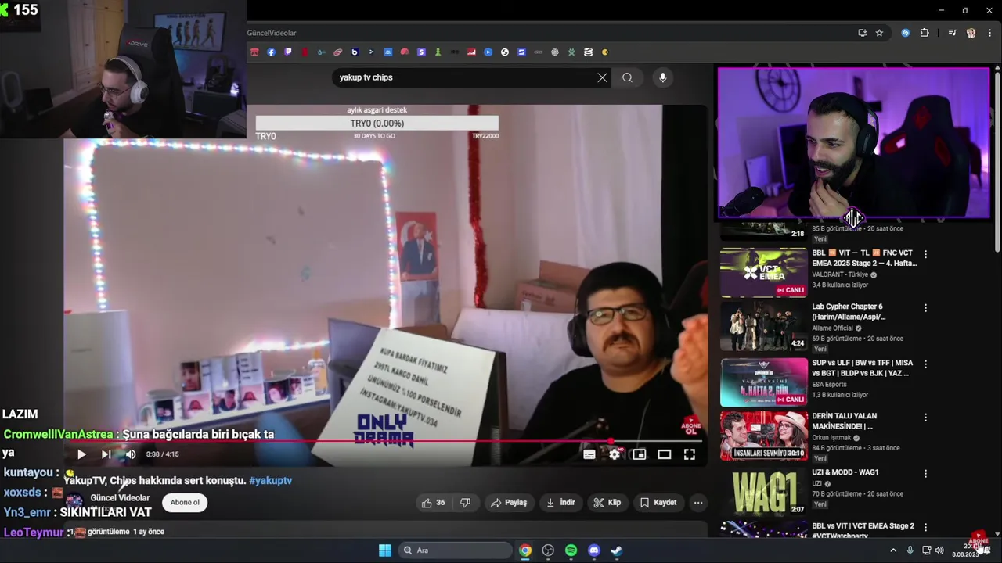Open the red bar chart bookmark
The width and height of the screenshot is (1002, 563).
click(471, 52)
